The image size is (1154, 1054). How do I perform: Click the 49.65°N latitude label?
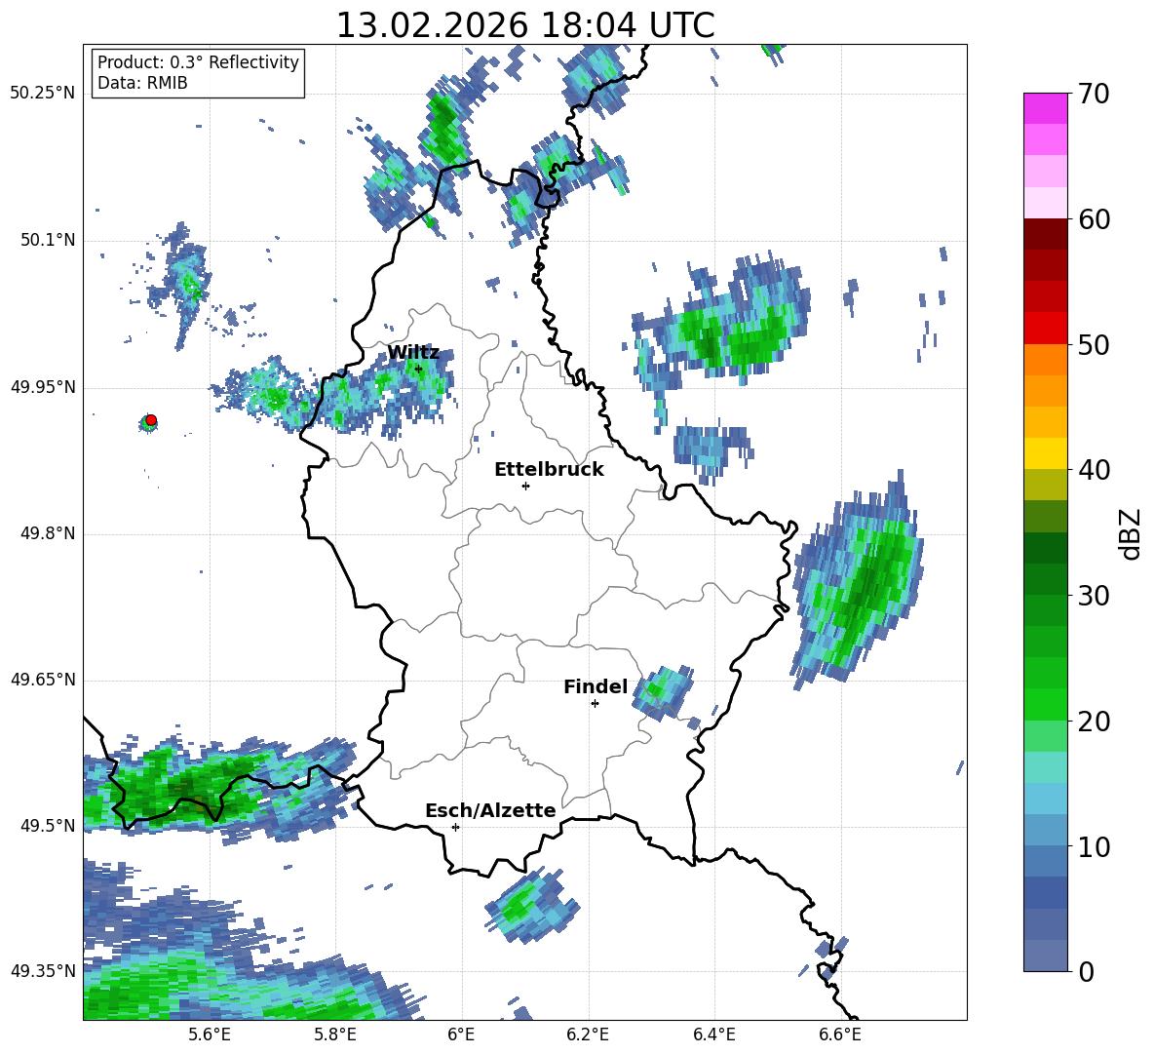coord(43,680)
